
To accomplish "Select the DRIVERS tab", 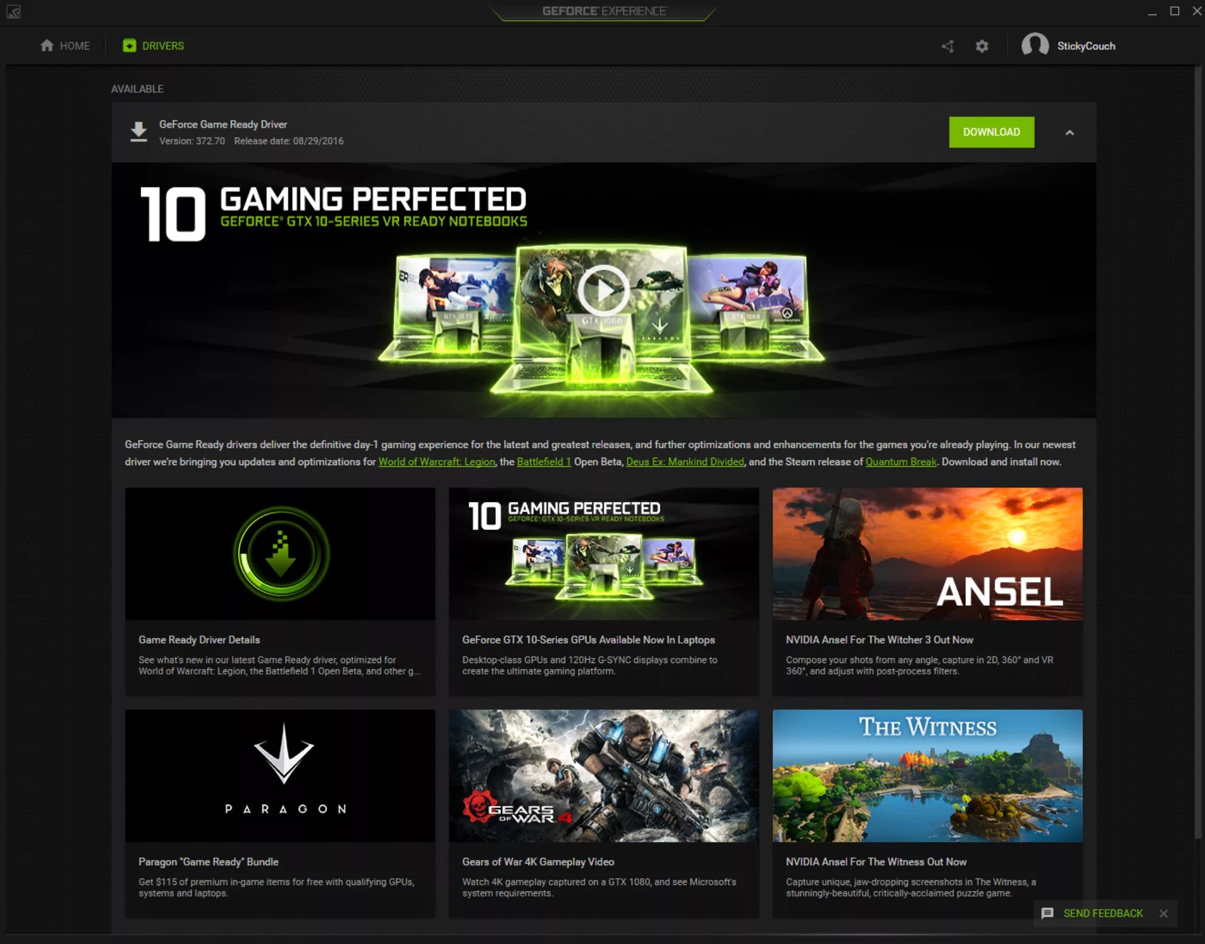I will tap(151, 45).
